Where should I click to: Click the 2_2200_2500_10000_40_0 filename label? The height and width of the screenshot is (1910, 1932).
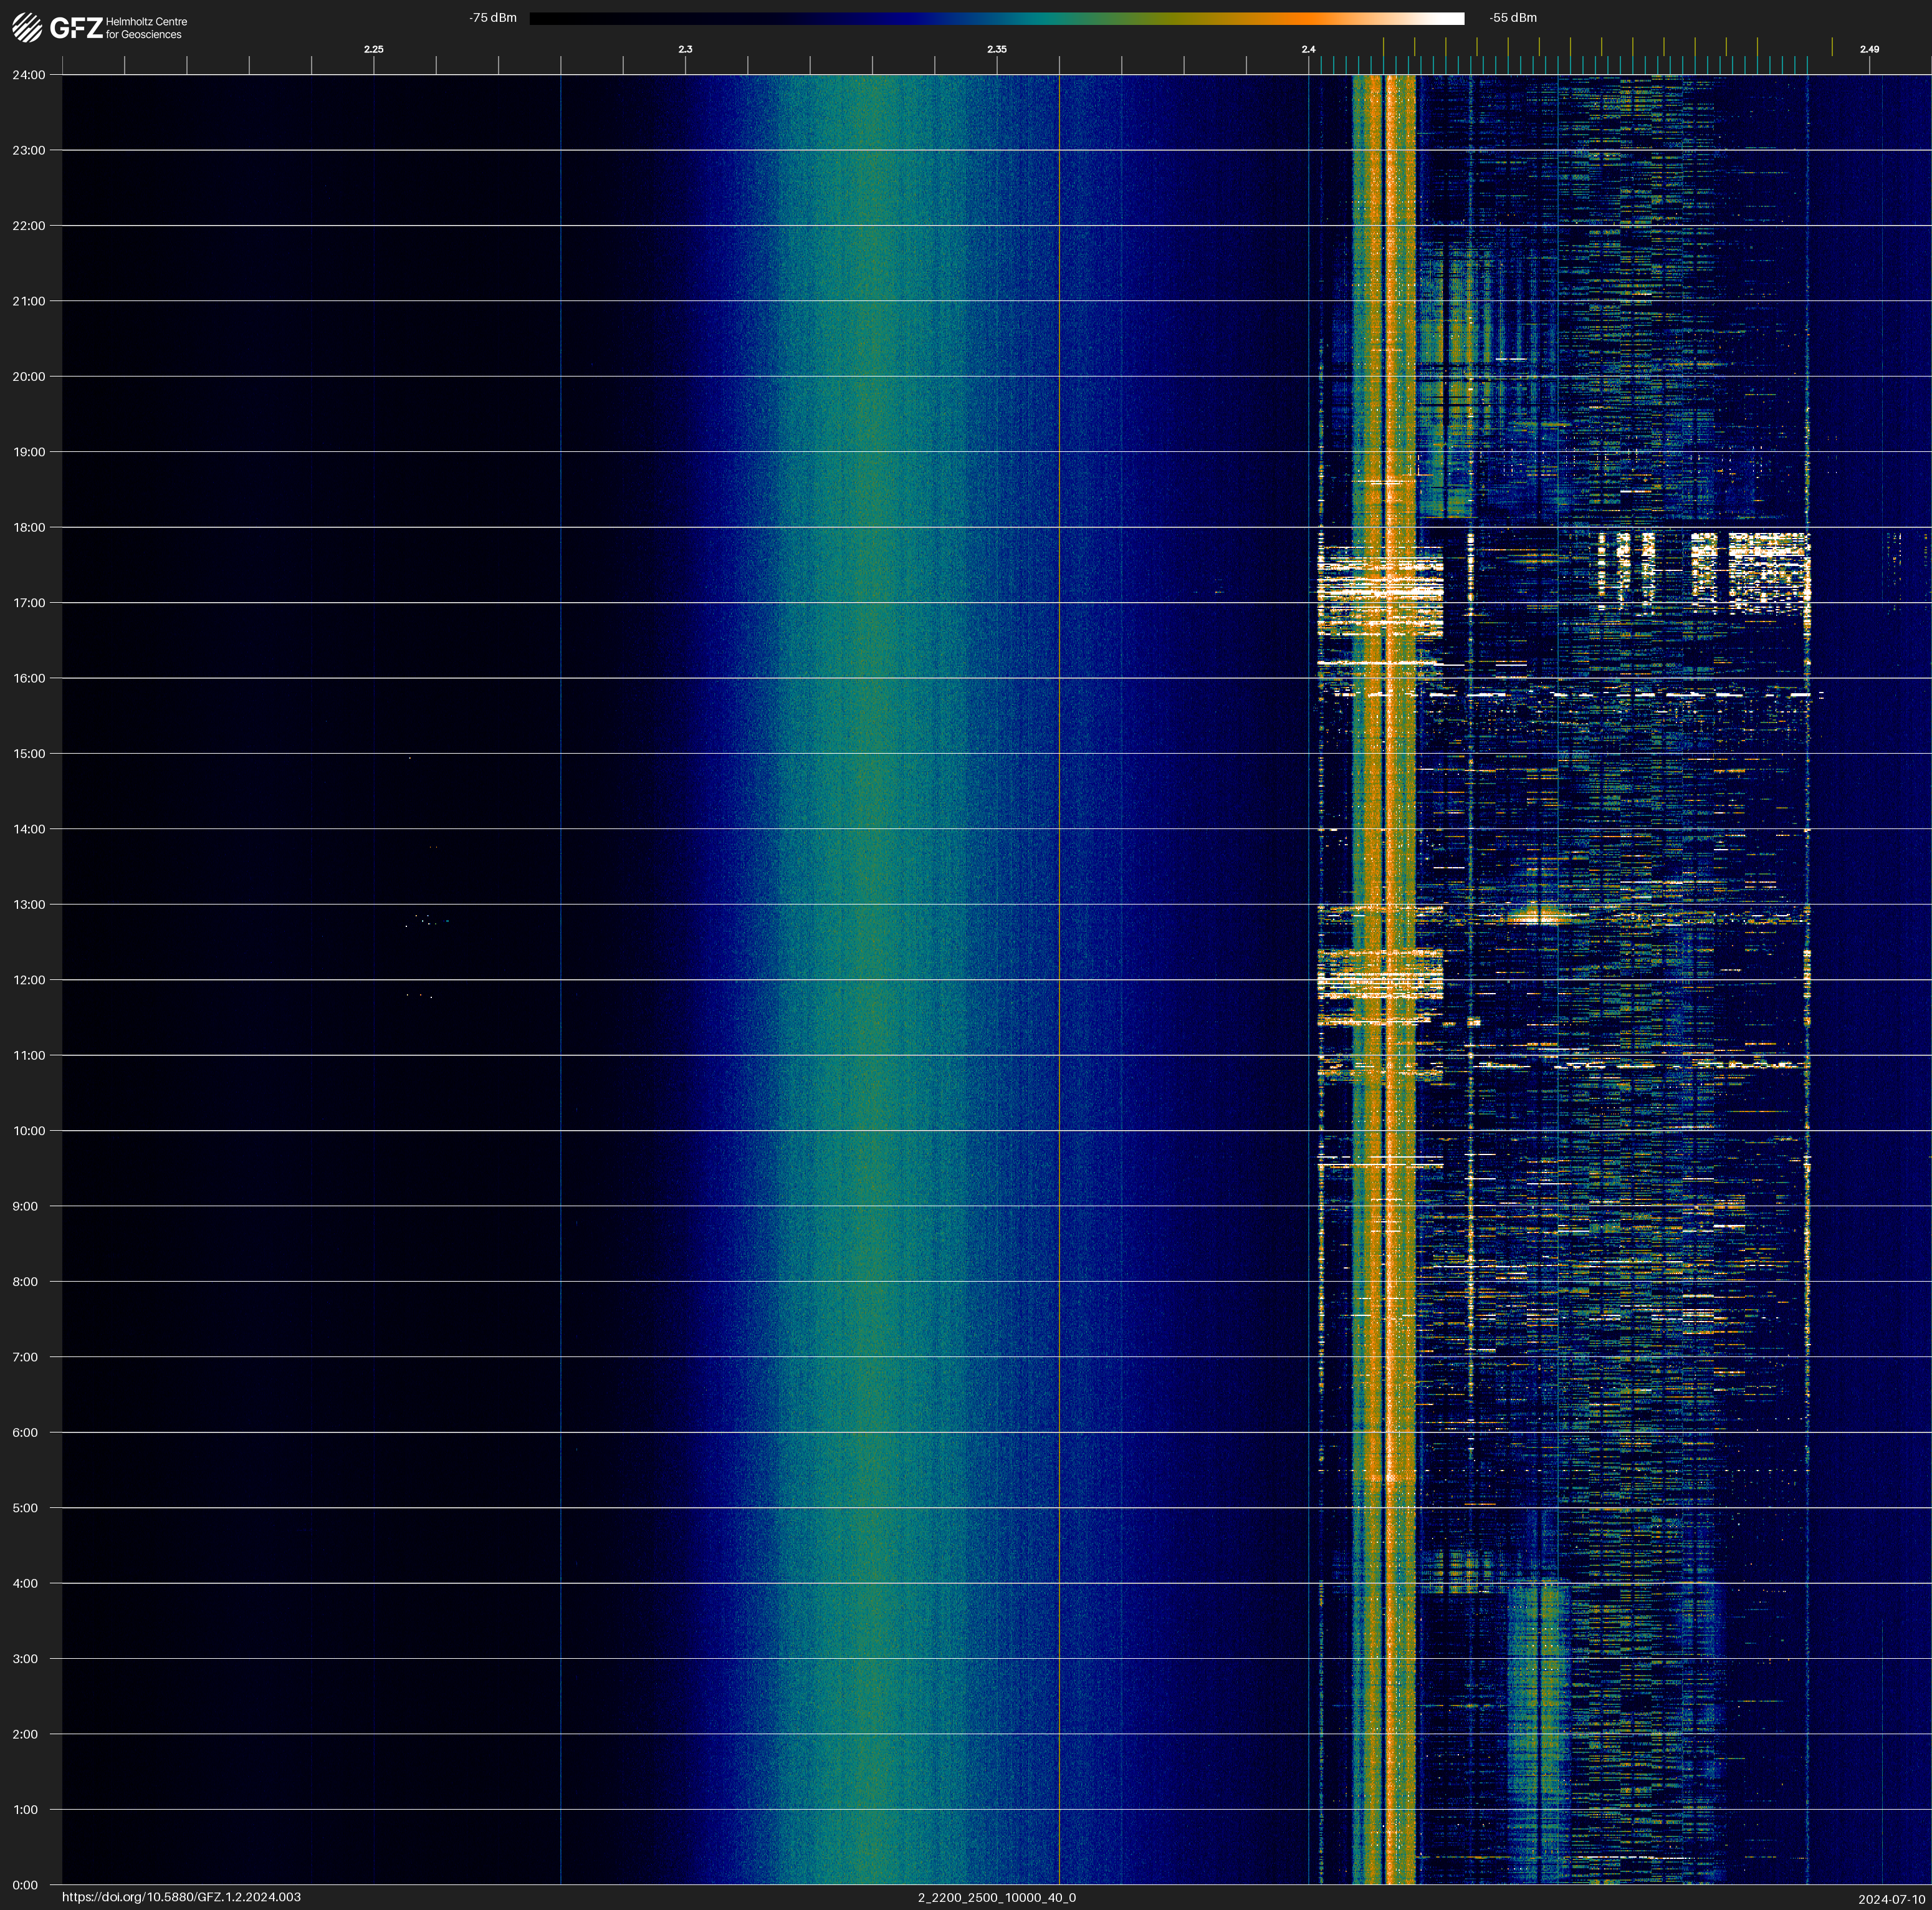click(996, 1897)
